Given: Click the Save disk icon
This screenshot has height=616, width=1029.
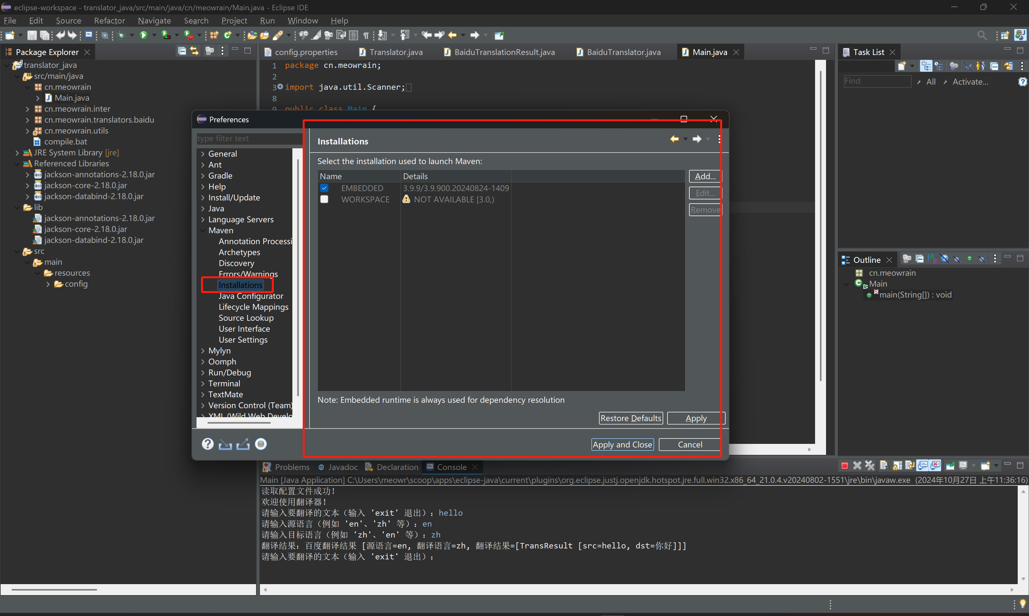Looking at the screenshot, I should [x=32, y=35].
